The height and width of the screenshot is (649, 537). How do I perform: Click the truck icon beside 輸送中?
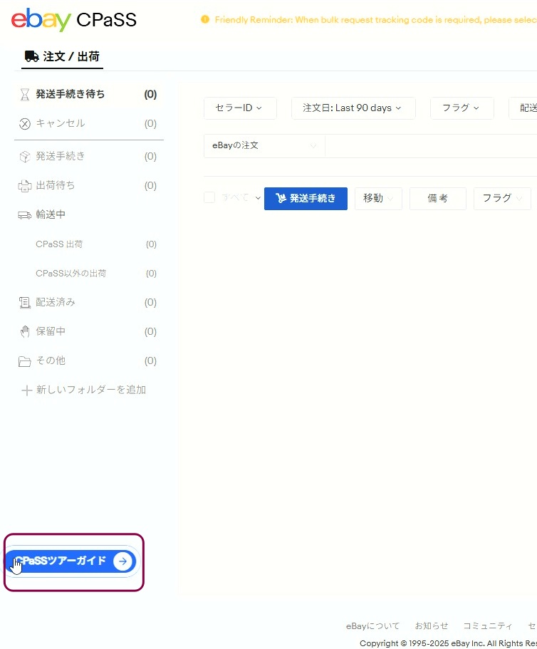coord(25,215)
